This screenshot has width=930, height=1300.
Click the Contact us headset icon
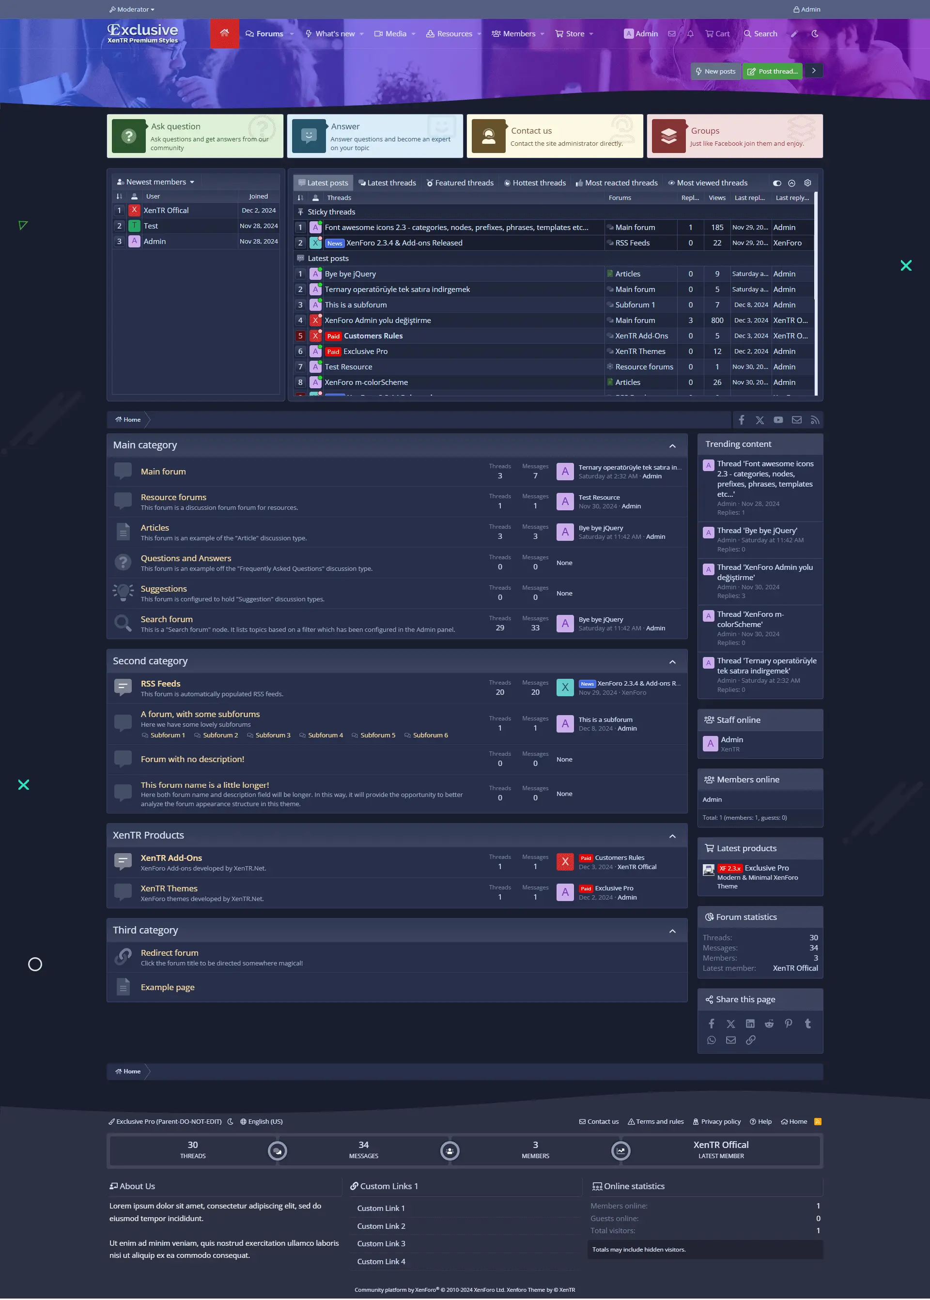[x=488, y=136]
